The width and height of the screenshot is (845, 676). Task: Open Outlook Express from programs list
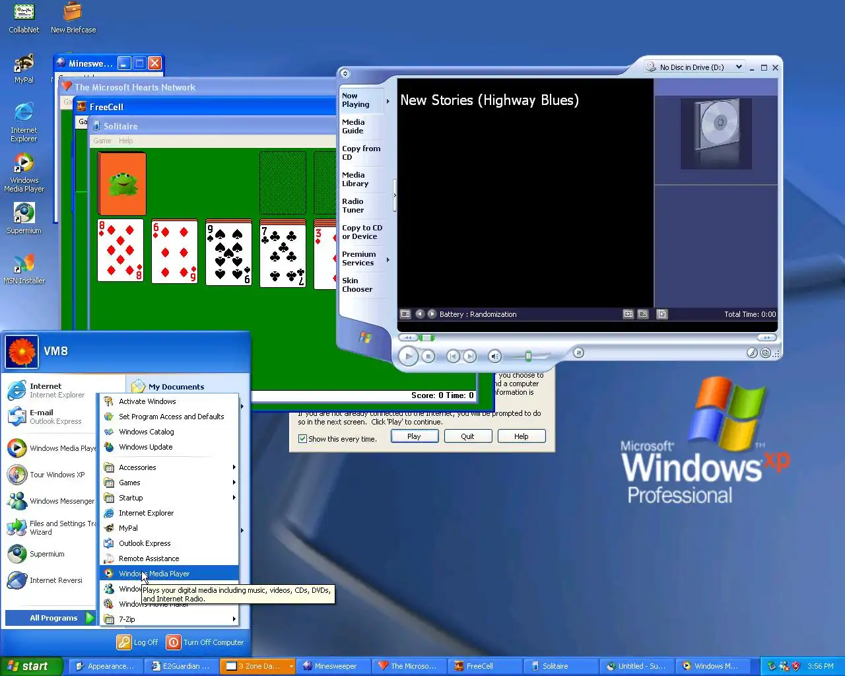tap(169, 543)
